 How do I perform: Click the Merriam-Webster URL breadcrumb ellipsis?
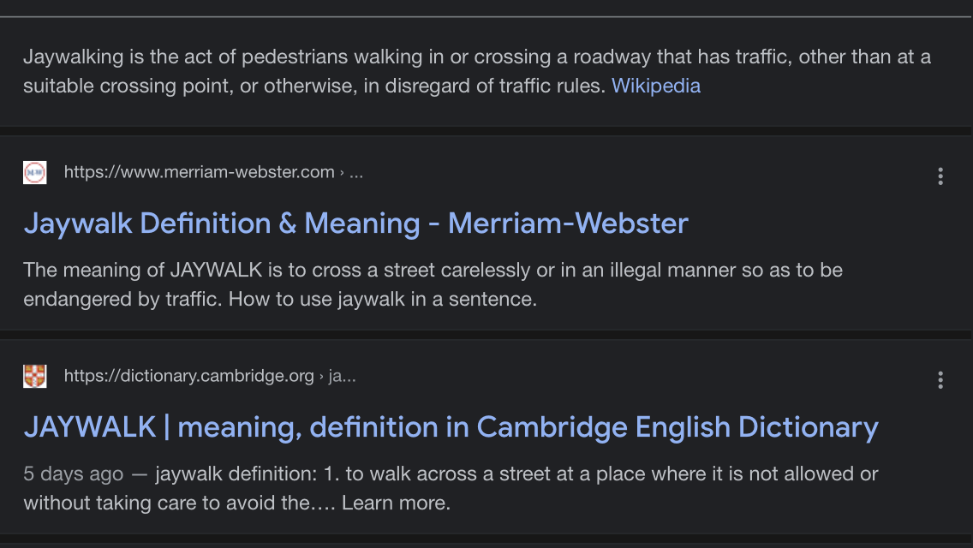(356, 172)
